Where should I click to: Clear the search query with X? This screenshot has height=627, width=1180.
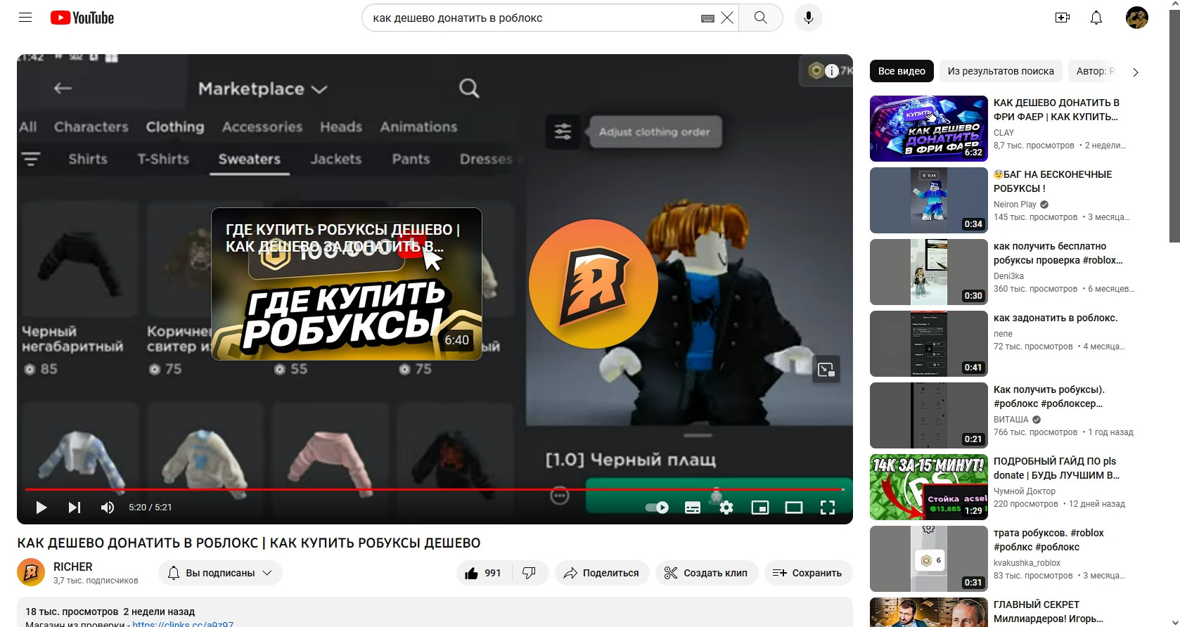tap(727, 18)
